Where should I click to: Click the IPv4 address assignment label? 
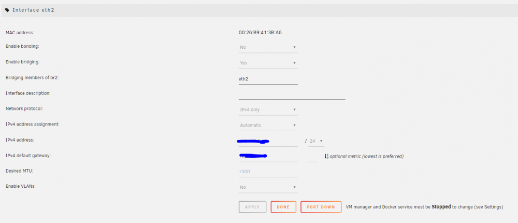click(32, 124)
